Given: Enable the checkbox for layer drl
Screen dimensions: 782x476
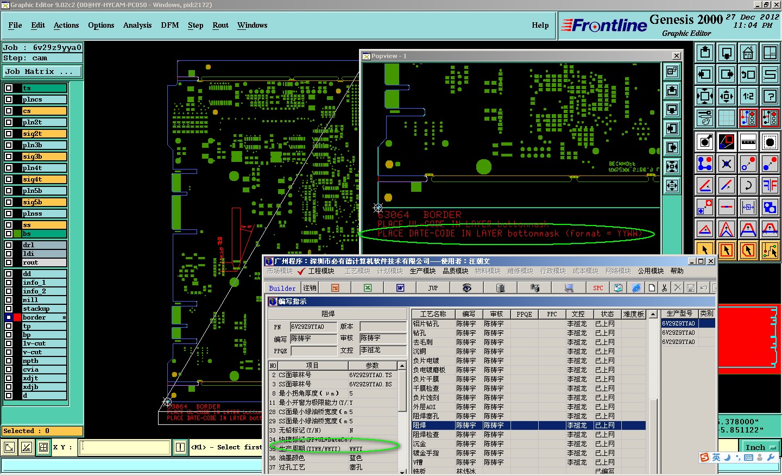Looking at the screenshot, I should [9, 245].
